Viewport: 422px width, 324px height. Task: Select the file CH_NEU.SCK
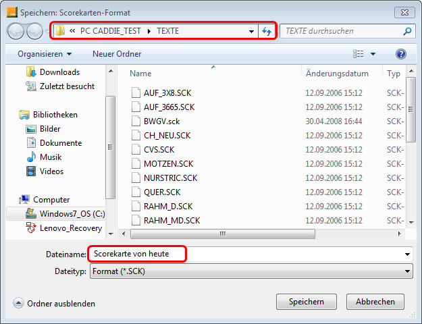click(167, 136)
